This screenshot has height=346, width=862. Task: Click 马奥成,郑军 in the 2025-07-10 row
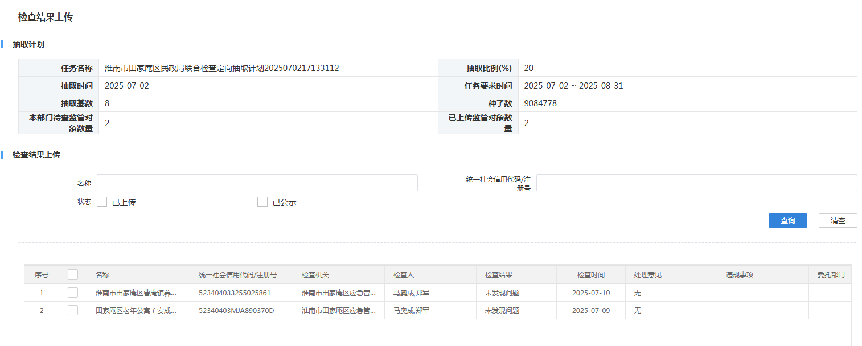coord(411,293)
